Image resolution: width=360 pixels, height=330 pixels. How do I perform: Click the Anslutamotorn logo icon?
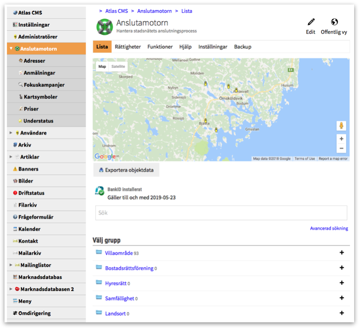point(104,27)
